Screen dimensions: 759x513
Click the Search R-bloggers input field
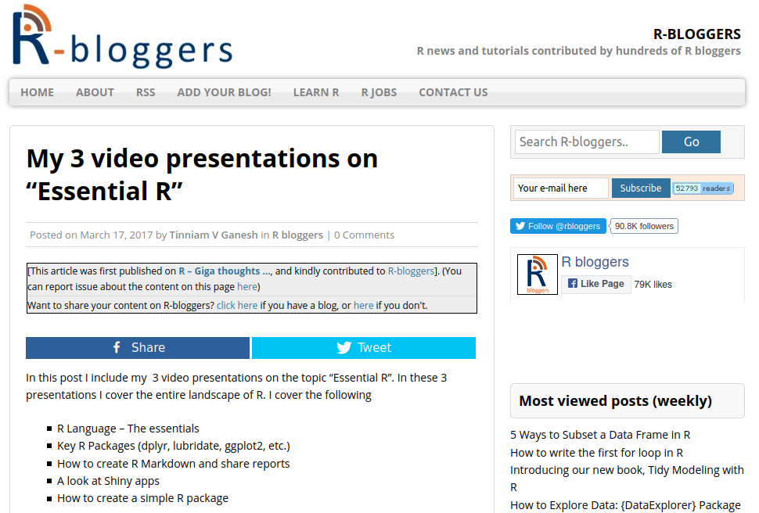point(587,142)
